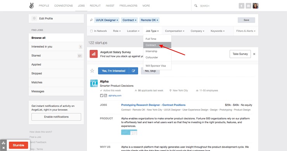287x151 pixels.
Task: Select Browse all in sidebar
Action: pos(56,38)
